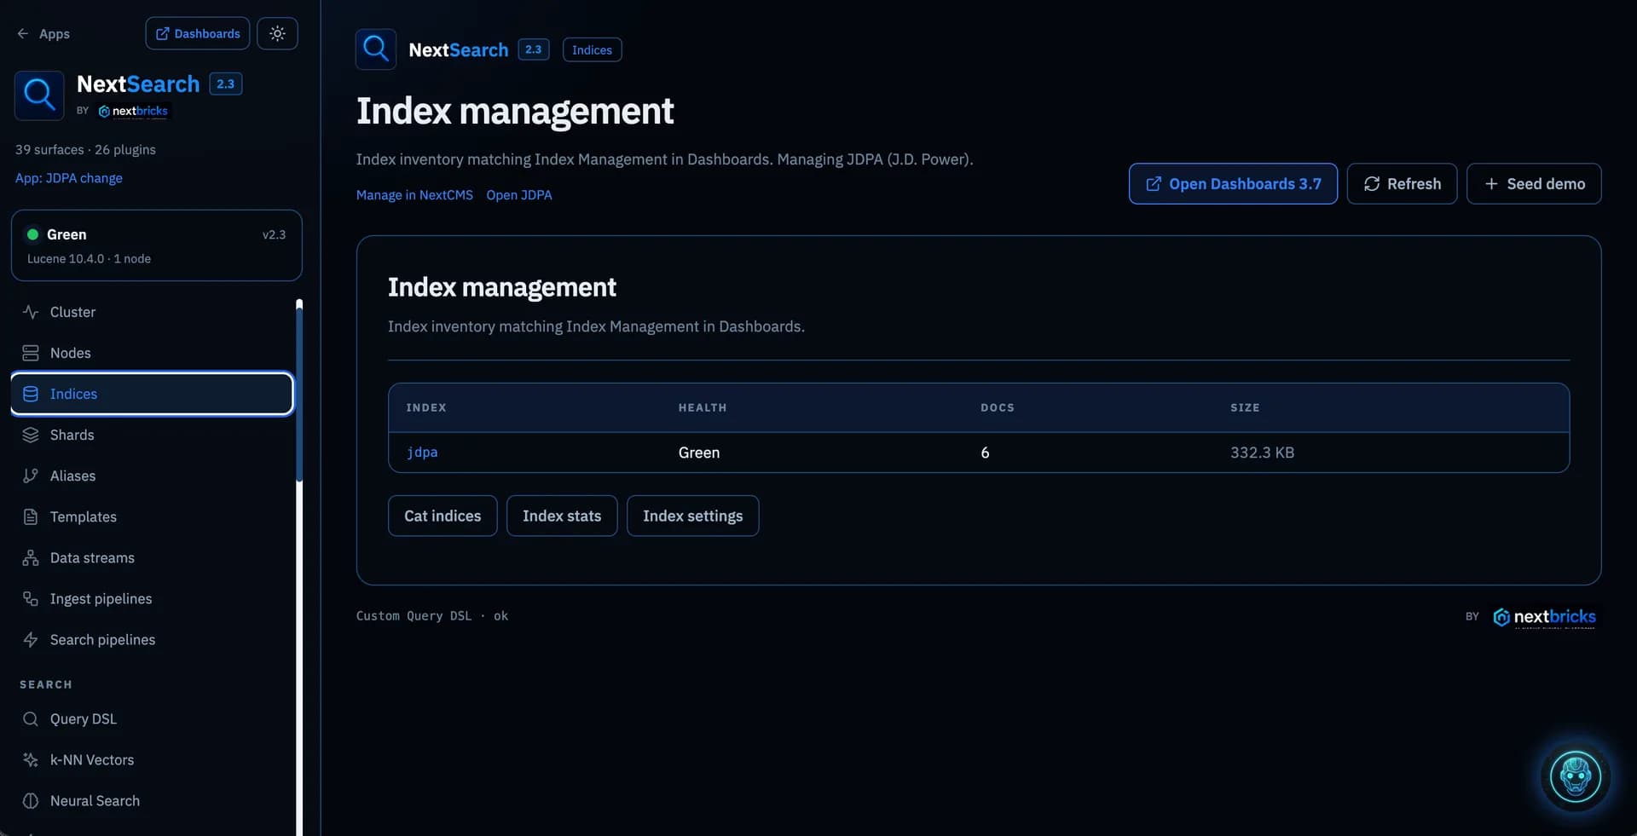The image size is (1637, 836).
Task: Click the Search pipelines lightning icon
Action: coord(31,639)
